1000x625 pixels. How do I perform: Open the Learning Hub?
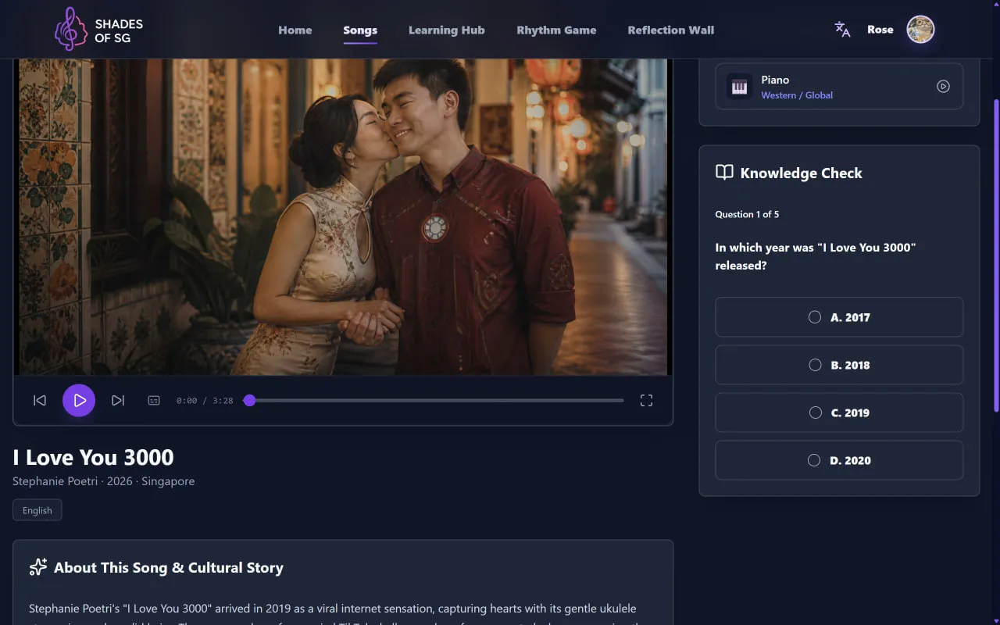tap(447, 30)
